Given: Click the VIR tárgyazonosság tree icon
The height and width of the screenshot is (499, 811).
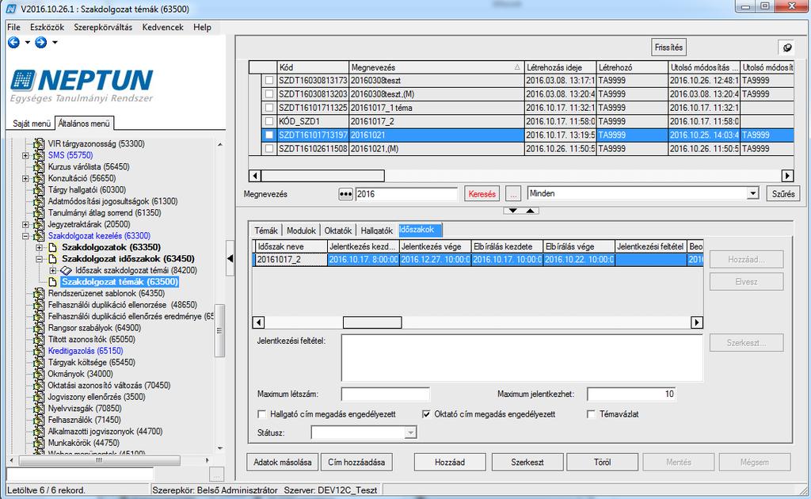Looking at the screenshot, I should (39, 143).
